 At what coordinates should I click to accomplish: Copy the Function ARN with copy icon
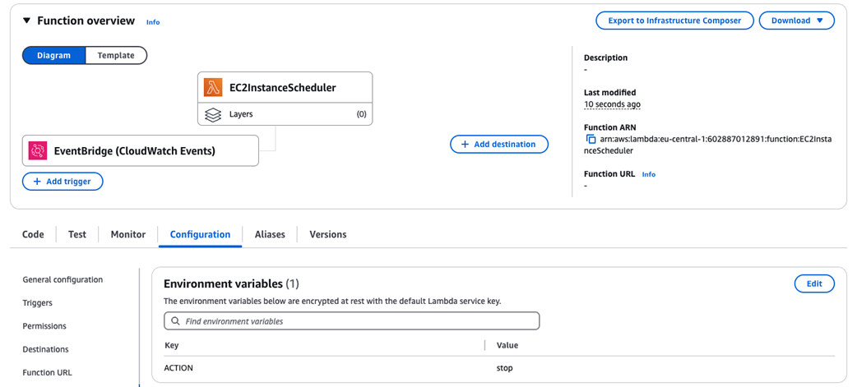[591, 140]
